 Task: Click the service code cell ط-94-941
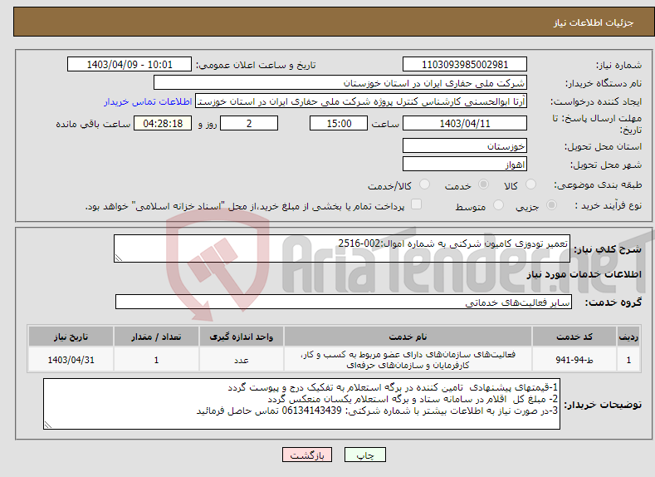(x=574, y=360)
